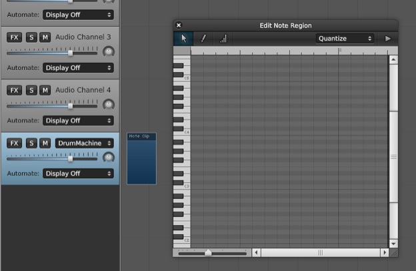The height and width of the screenshot is (271, 416).
Task: Click Audio Channel 4 pan knob
Action: pos(109,104)
